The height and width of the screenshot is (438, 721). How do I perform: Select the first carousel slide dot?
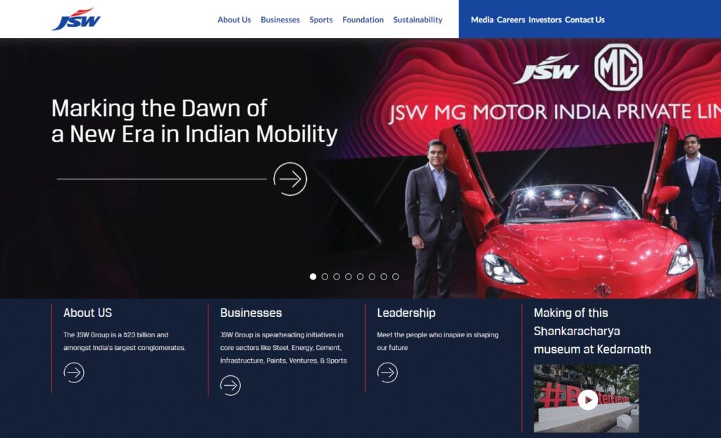313,277
